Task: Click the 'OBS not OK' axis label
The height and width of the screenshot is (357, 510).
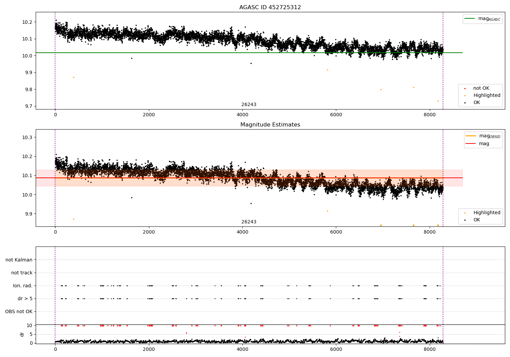Action: (x=19, y=312)
